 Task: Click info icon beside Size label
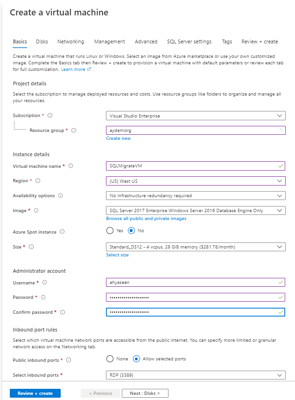[31, 247]
